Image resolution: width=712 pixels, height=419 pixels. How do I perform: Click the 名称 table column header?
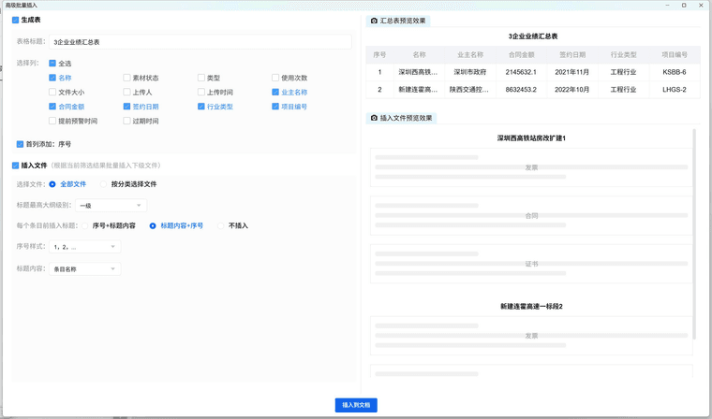(x=419, y=55)
